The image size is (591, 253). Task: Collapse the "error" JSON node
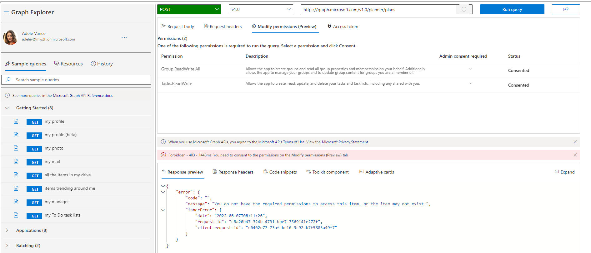coord(163,192)
